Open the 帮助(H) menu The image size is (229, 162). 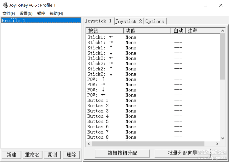pos(56,13)
